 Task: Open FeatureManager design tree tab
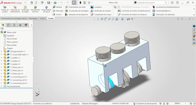pyautogui.click(x=3, y=25)
